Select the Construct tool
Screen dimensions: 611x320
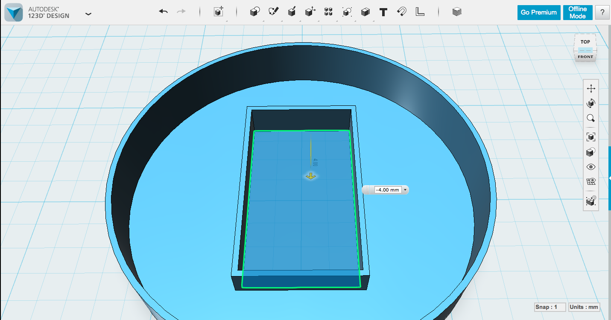pos(292,12)
